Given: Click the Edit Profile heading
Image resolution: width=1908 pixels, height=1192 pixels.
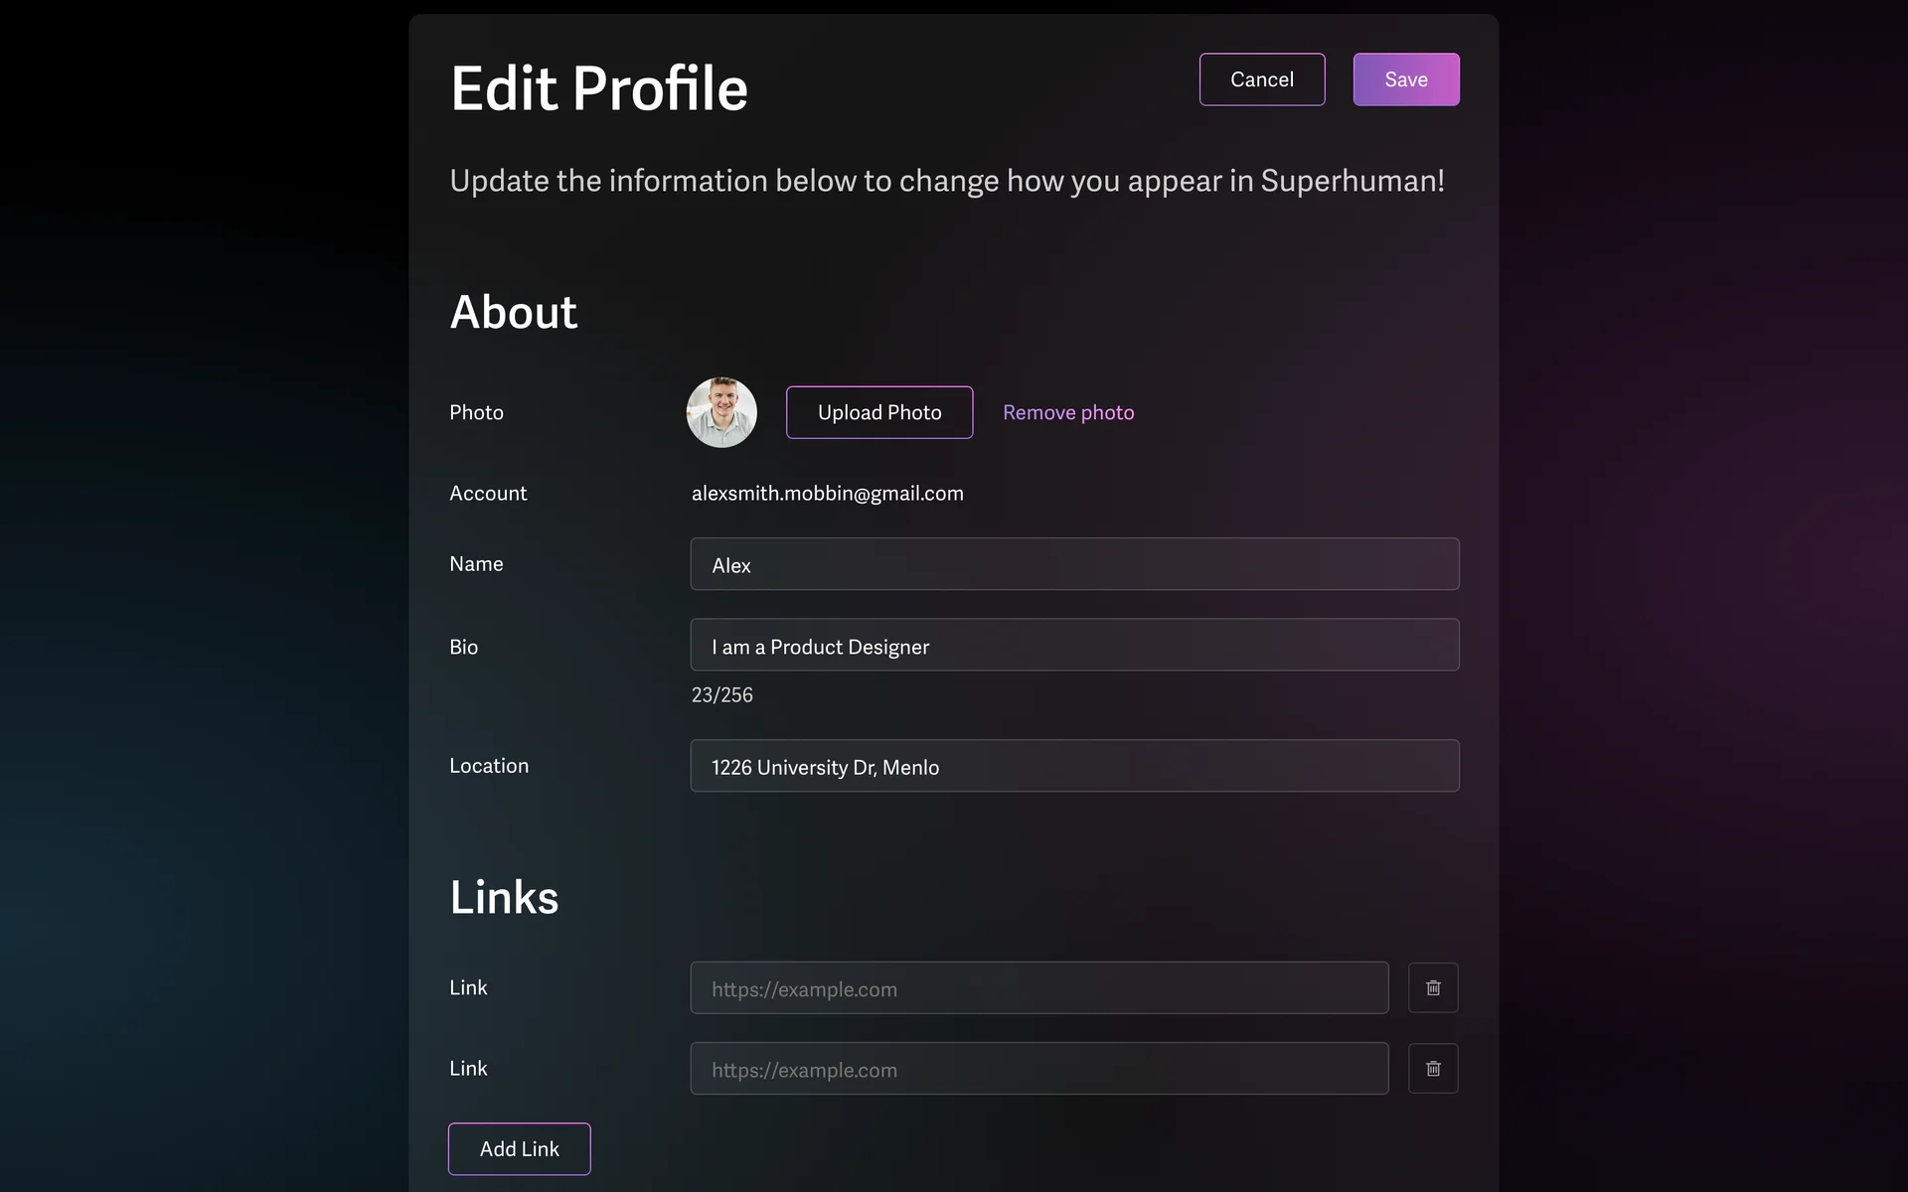Looking at the screenshot, I should coord(598,88).
